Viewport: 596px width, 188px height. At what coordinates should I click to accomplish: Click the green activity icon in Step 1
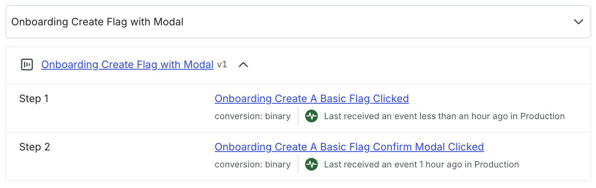coord(311,116)
